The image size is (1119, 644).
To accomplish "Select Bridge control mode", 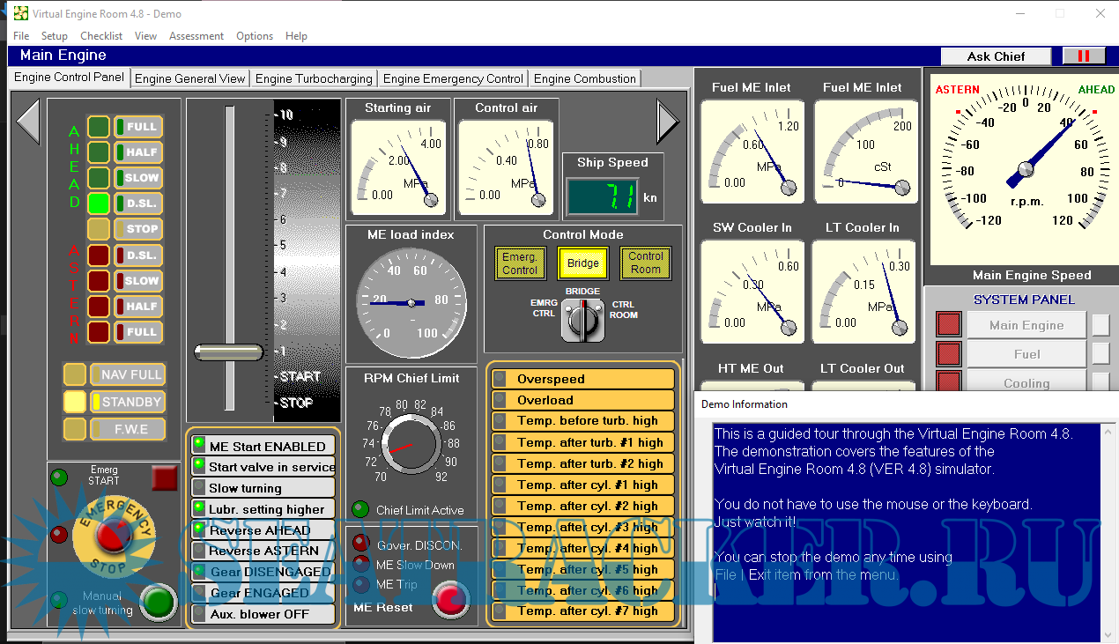I will pyautogui.click(x=582, y=263).
